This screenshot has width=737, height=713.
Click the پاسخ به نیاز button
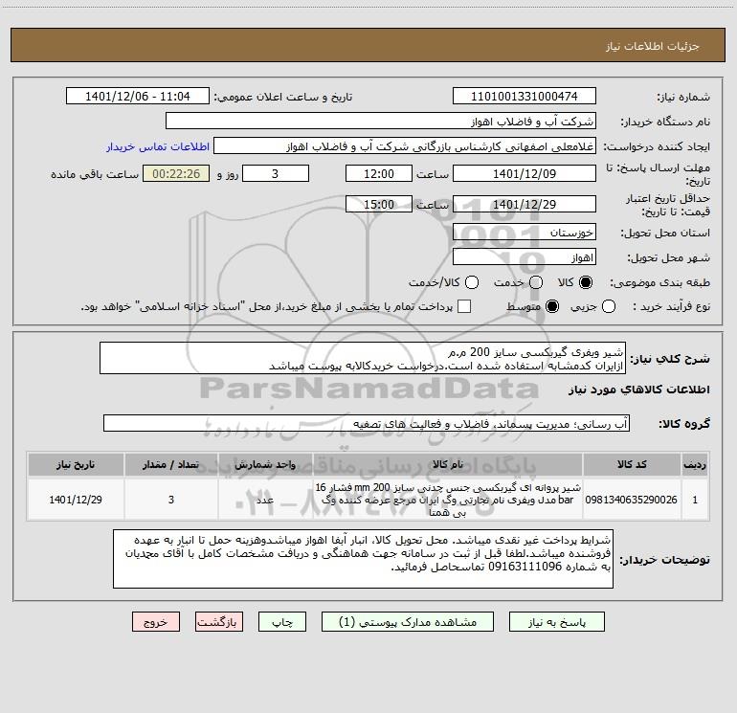[x=556, y=622]
